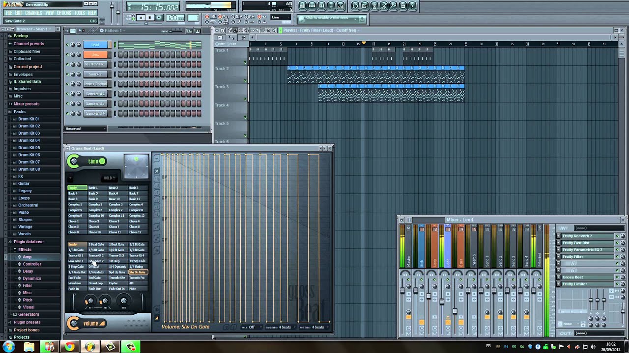Select the Dynamics folder in the browser
Viewport: 629px width, 353px height.
32,278
